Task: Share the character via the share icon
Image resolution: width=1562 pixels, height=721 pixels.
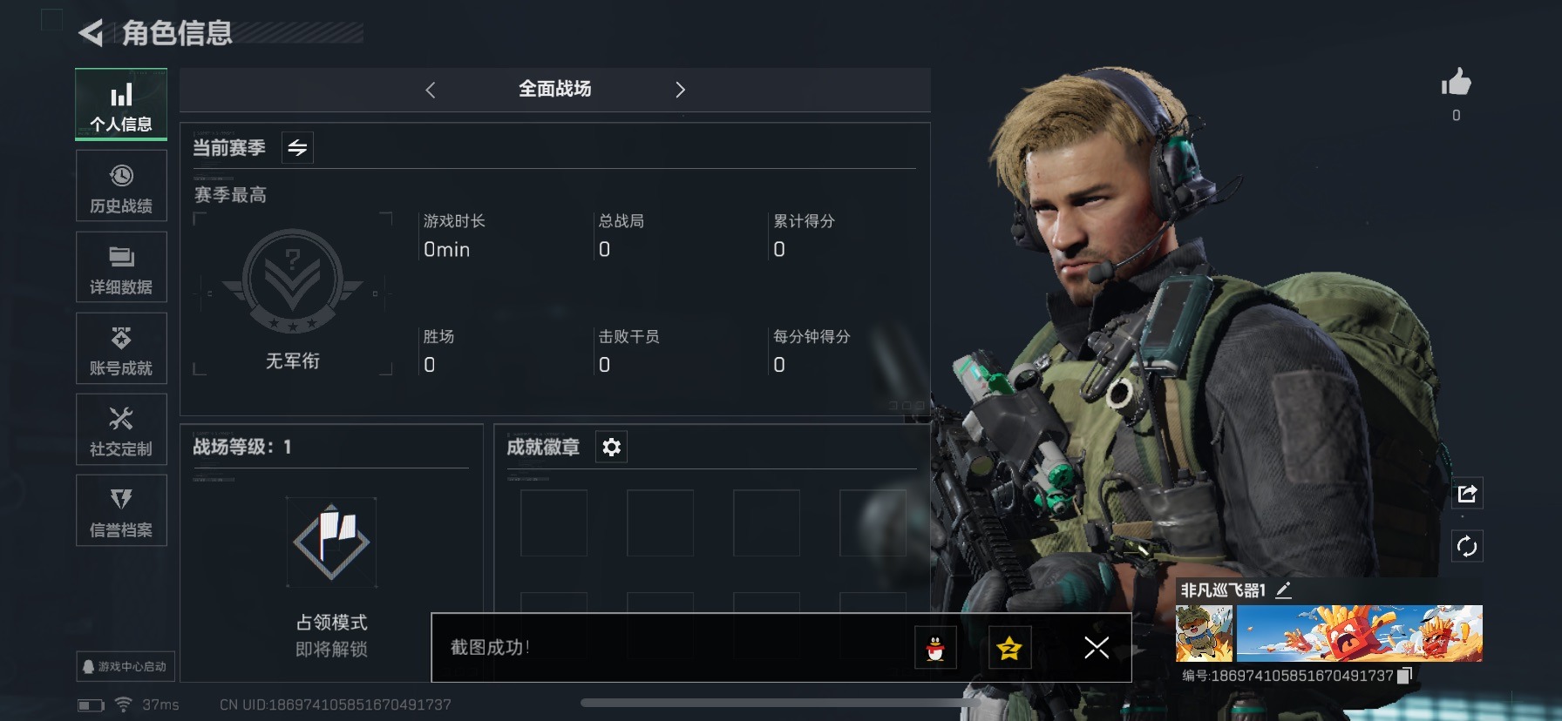Action: 1467,494
